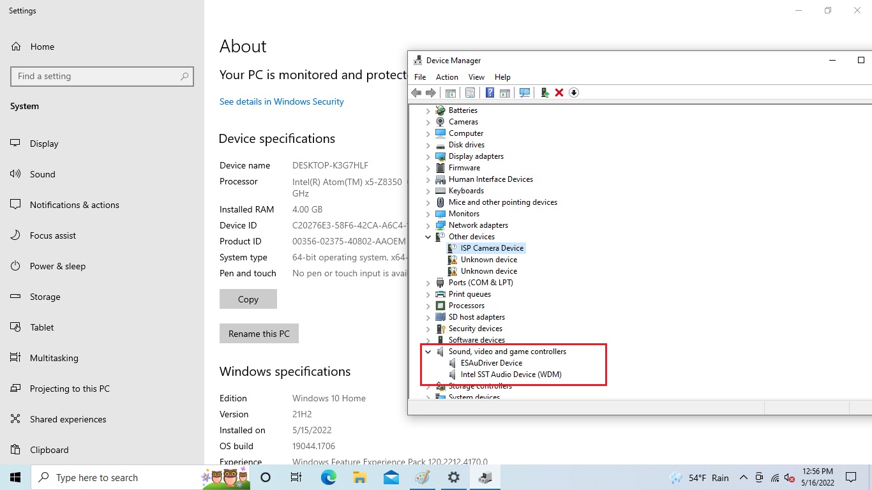Expand Network adapters category
Viewport: 872px width, 490px height.
(428, 225)
